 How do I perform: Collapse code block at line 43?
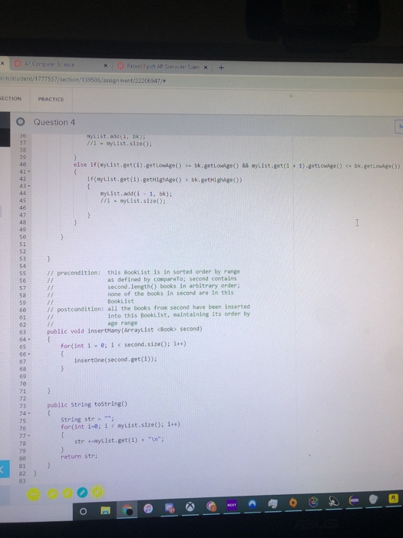(x=29, y=186)
